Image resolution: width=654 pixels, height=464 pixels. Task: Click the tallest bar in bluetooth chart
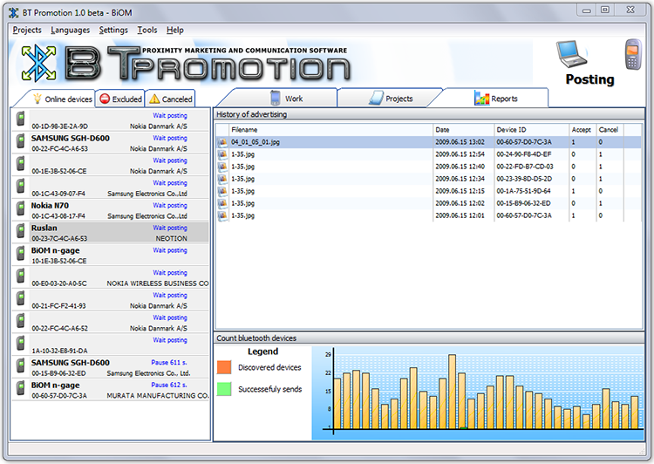coord(452,392)
